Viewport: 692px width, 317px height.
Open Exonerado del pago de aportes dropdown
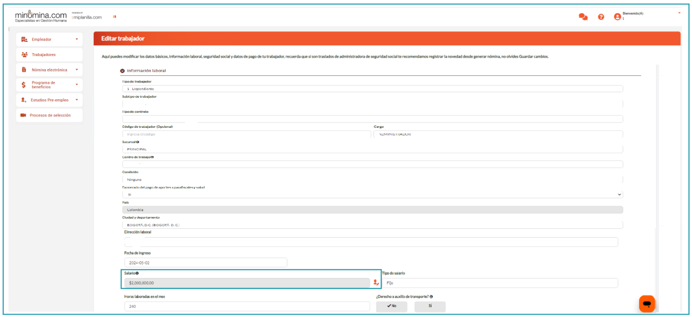372,195
